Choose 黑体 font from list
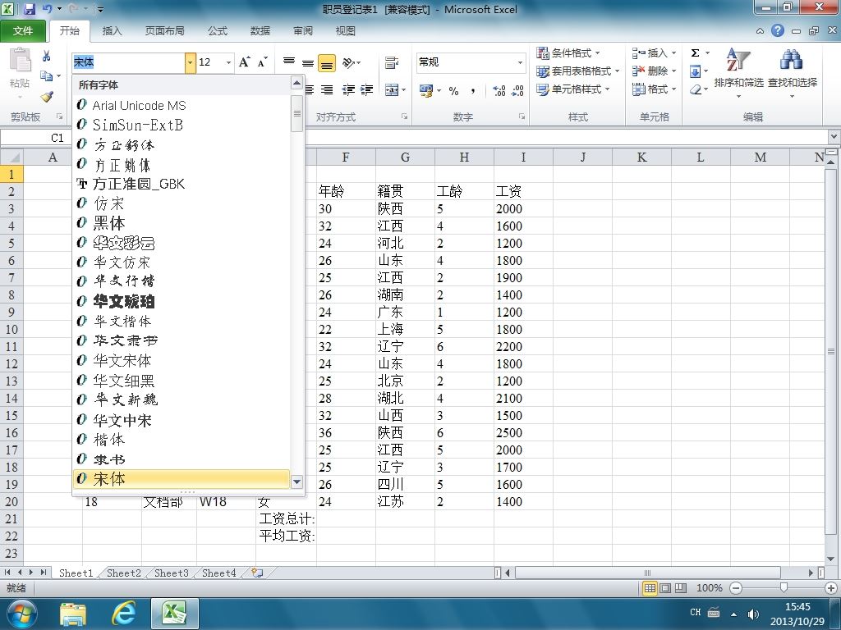 tap(182, 223)
